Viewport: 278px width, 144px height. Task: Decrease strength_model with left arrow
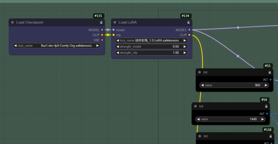tap(118, 47)
